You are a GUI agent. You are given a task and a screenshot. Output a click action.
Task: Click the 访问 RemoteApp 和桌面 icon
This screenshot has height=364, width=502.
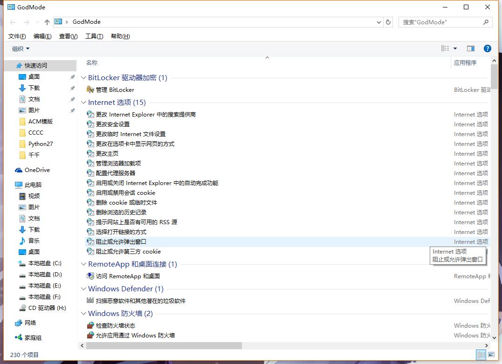coord(90,276)
